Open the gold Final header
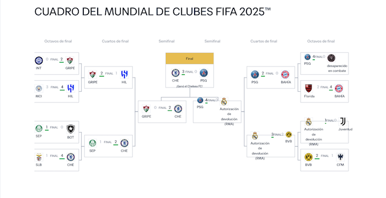 [190, 58]
